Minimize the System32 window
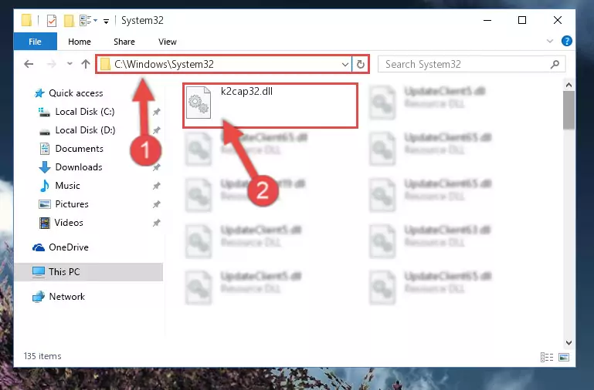 coord(487,20)
